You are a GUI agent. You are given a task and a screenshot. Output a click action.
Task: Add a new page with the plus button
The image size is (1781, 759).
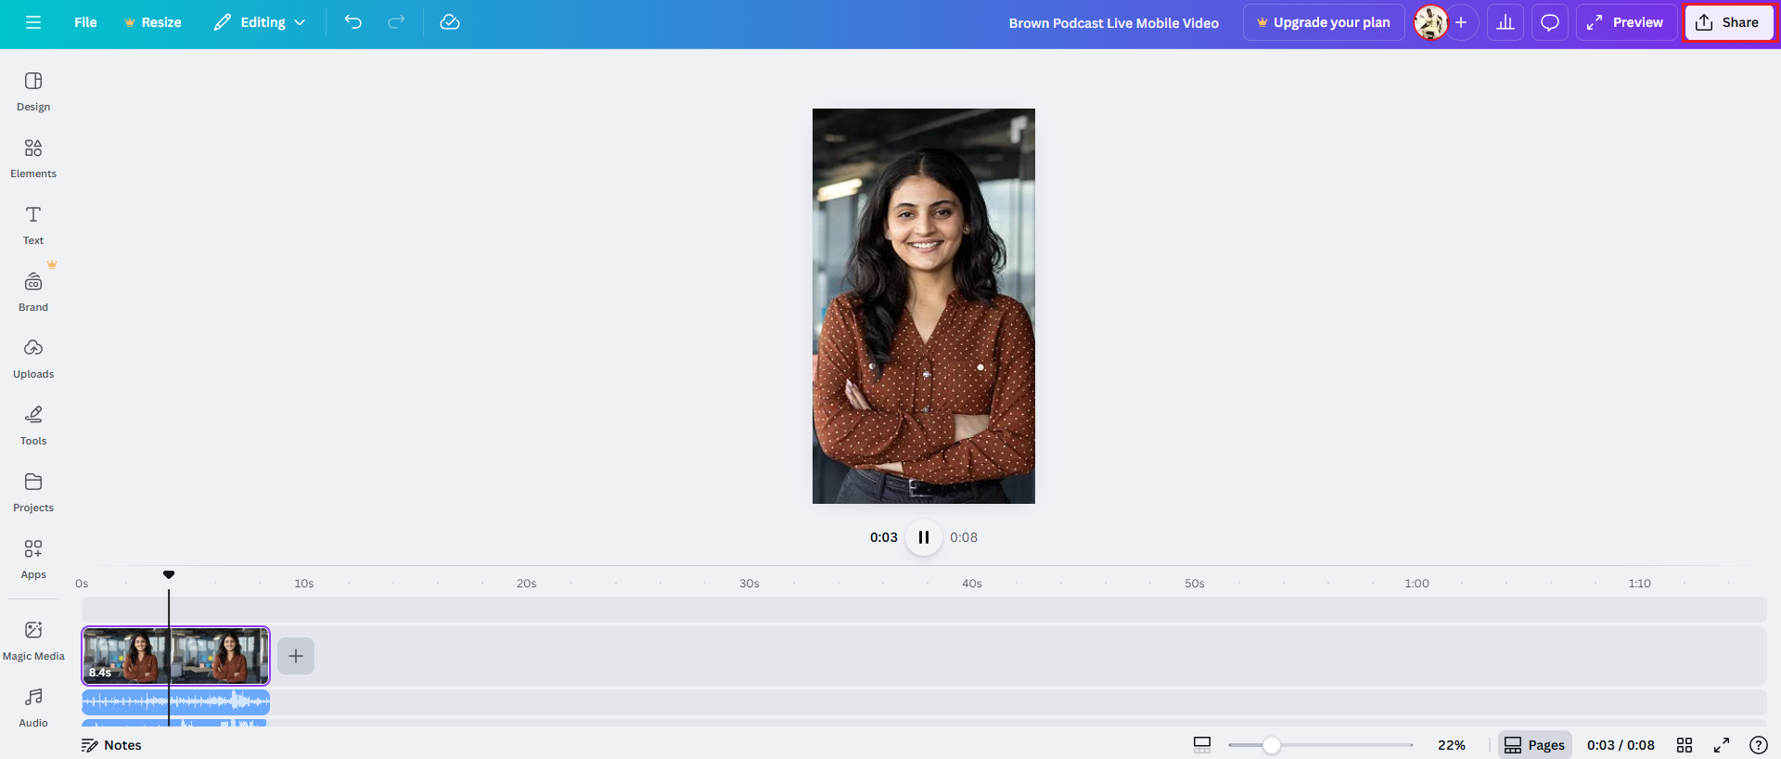(x=296, y=656)
